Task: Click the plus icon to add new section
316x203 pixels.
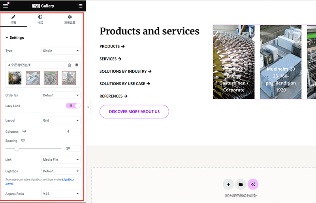Action: [228, 184]
